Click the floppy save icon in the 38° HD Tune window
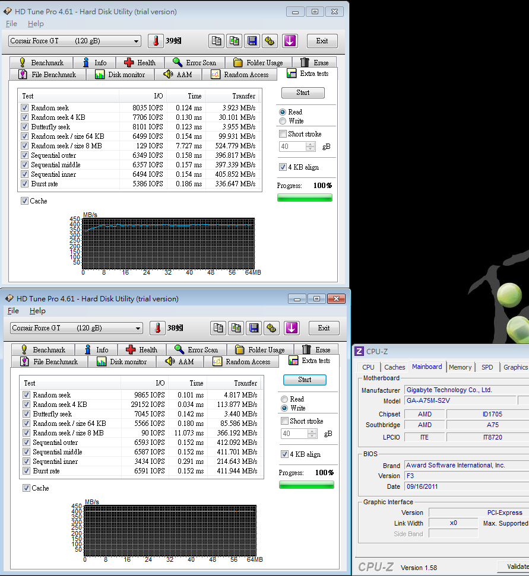Screen dimensions: 529x576 pyautogui.click(x=254, y=328)
